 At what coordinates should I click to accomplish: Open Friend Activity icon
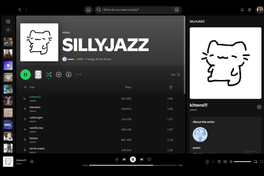[249, 10]
